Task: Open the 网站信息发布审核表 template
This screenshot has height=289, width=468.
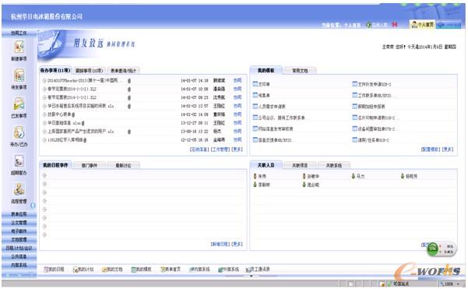Action: [x=276, y=129]
